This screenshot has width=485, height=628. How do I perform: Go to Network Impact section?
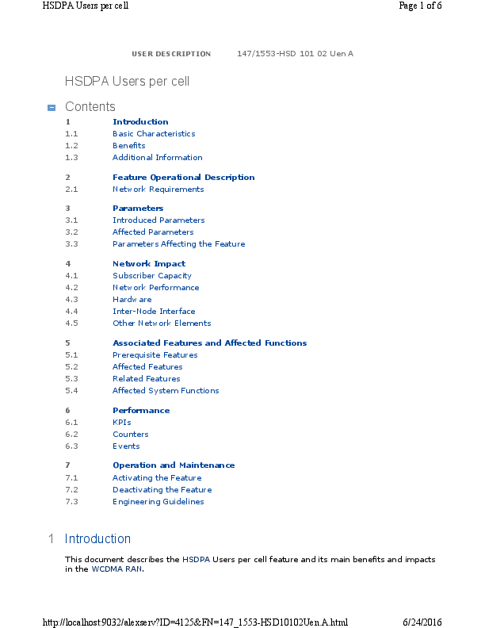(149, 264)
